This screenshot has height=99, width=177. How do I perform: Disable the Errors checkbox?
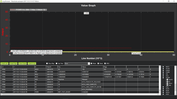point(98,64)
